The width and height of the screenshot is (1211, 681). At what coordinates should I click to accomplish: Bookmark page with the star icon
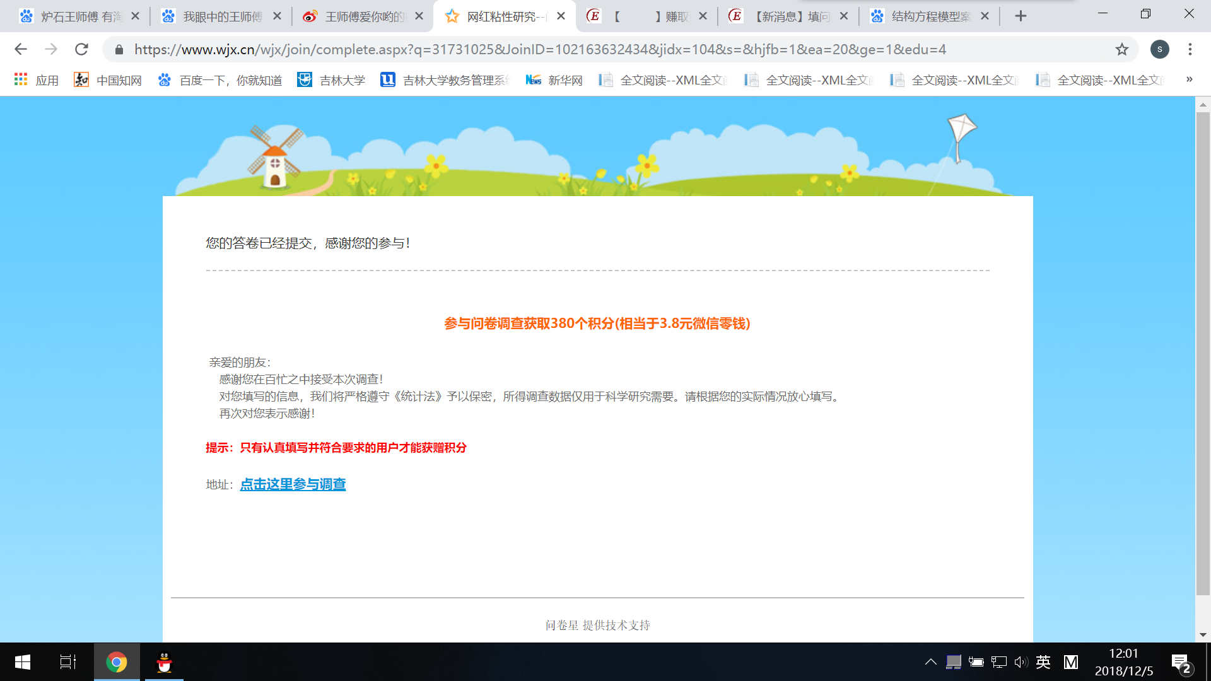pyautogui.click(x=1121, y=49)
